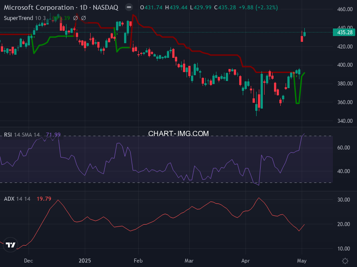Select the RSI indicator label
This screenshot has width=357, height=267.
coord(8,135)
